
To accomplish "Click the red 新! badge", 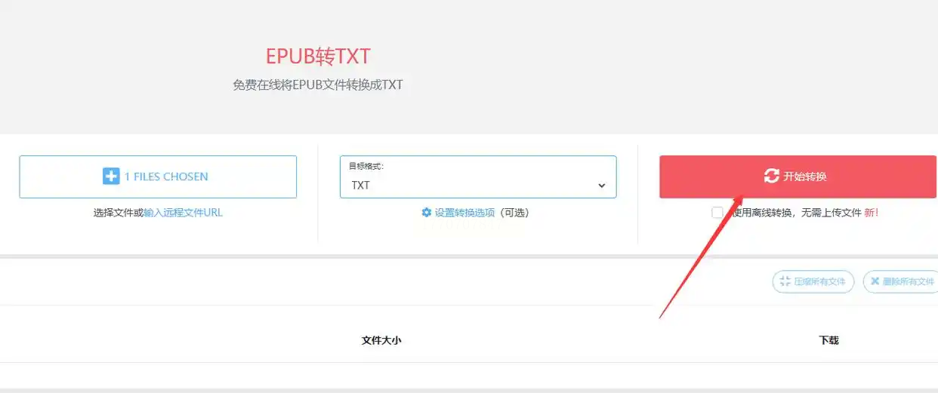I will pos(872,213).
